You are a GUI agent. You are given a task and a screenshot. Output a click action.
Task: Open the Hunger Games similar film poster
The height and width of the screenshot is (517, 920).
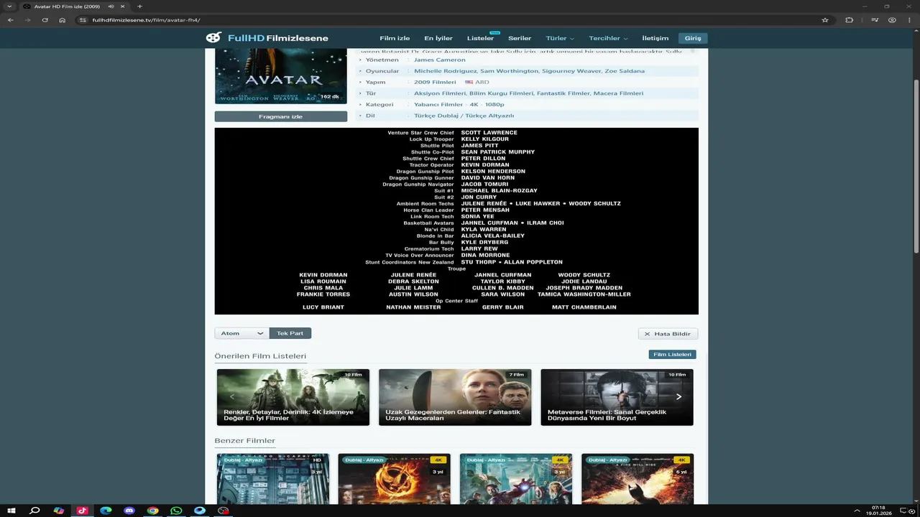[395, 479]
